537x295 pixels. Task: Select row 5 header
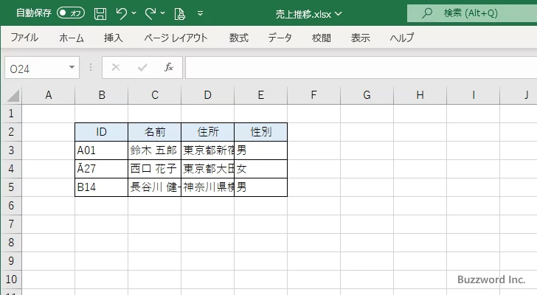(x=11, y=187)
